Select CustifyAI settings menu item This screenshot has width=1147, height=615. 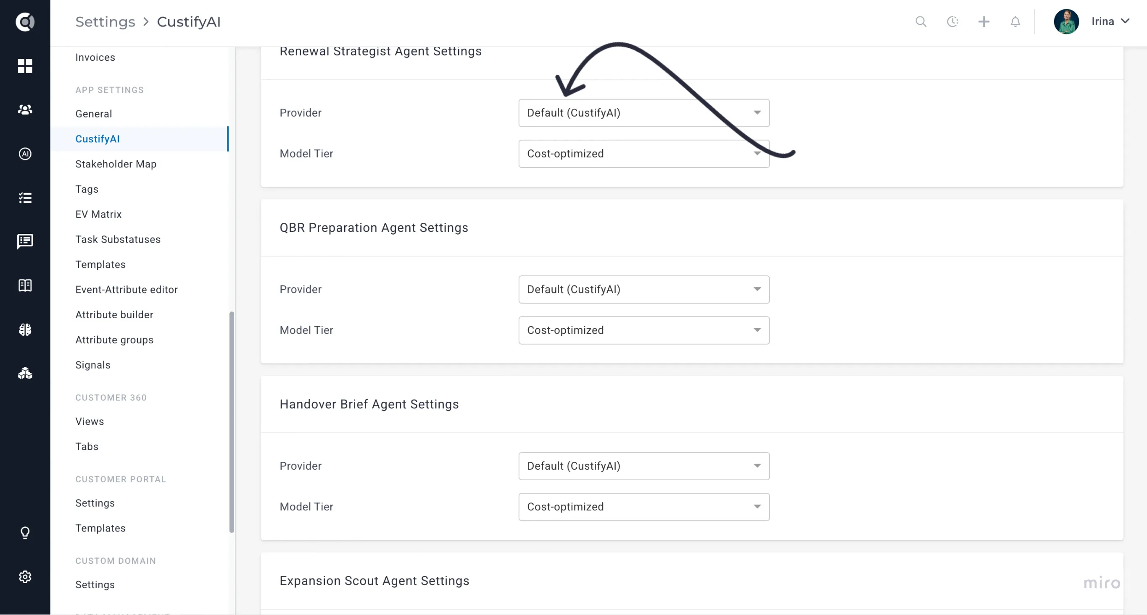(140, 139)
